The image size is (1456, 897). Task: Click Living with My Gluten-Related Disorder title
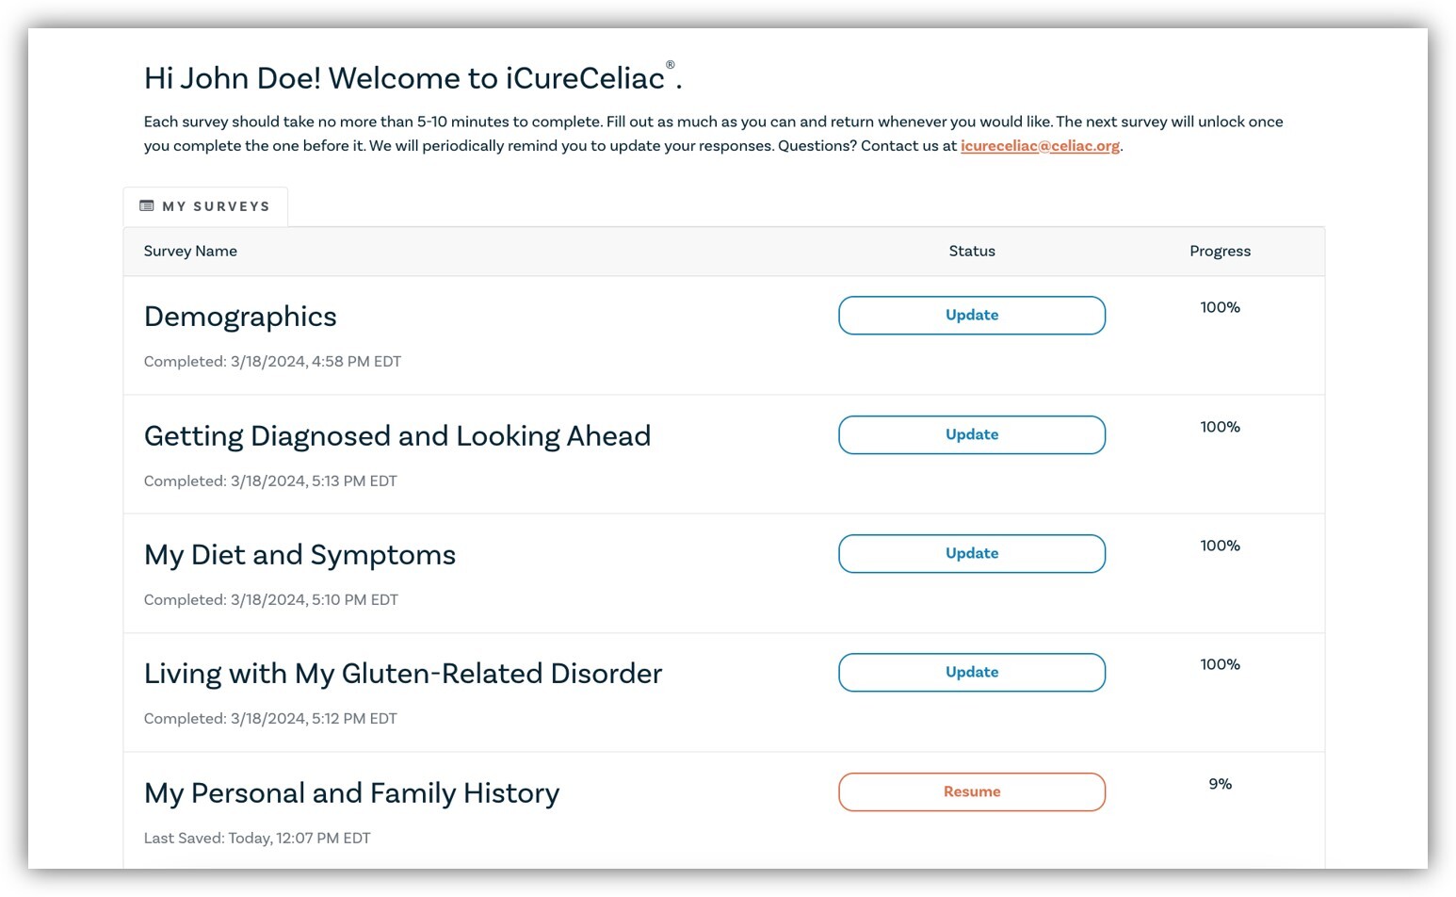(x=402, y=674)
